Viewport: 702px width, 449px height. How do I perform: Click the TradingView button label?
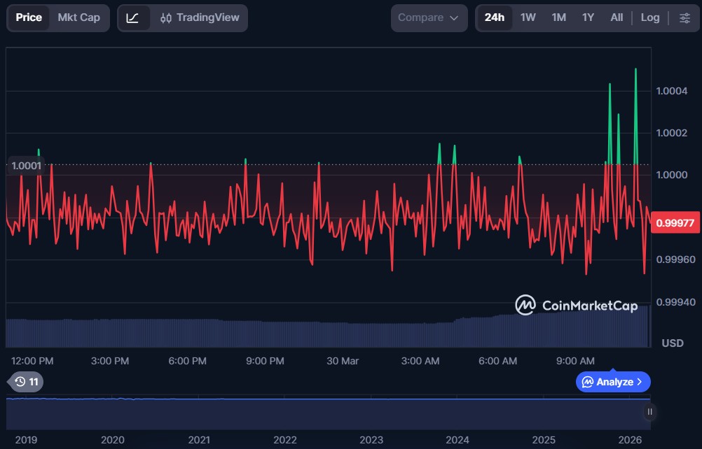click(207, 17)
